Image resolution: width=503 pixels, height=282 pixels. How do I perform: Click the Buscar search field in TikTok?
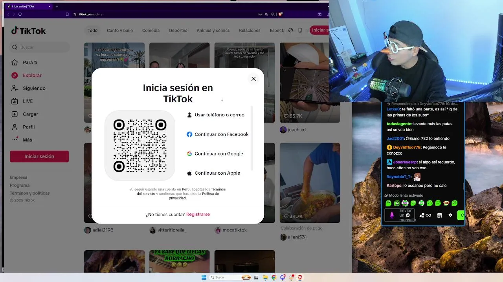(x=39, y=47)
